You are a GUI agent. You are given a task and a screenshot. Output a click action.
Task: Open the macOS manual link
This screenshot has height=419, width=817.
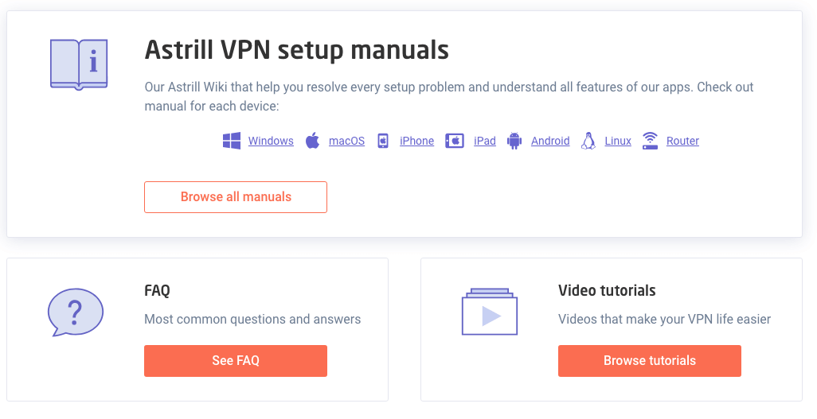[346, 141]
